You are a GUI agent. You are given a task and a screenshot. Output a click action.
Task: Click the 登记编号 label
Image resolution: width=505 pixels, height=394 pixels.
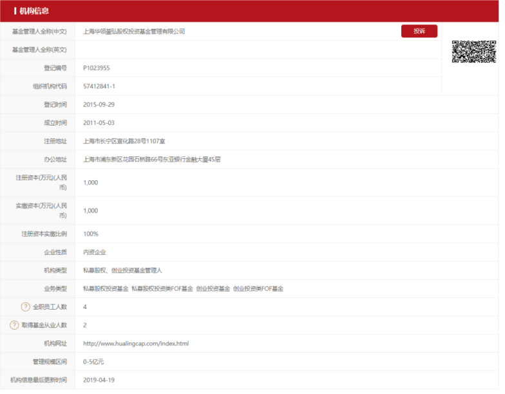tap(56, 68)
